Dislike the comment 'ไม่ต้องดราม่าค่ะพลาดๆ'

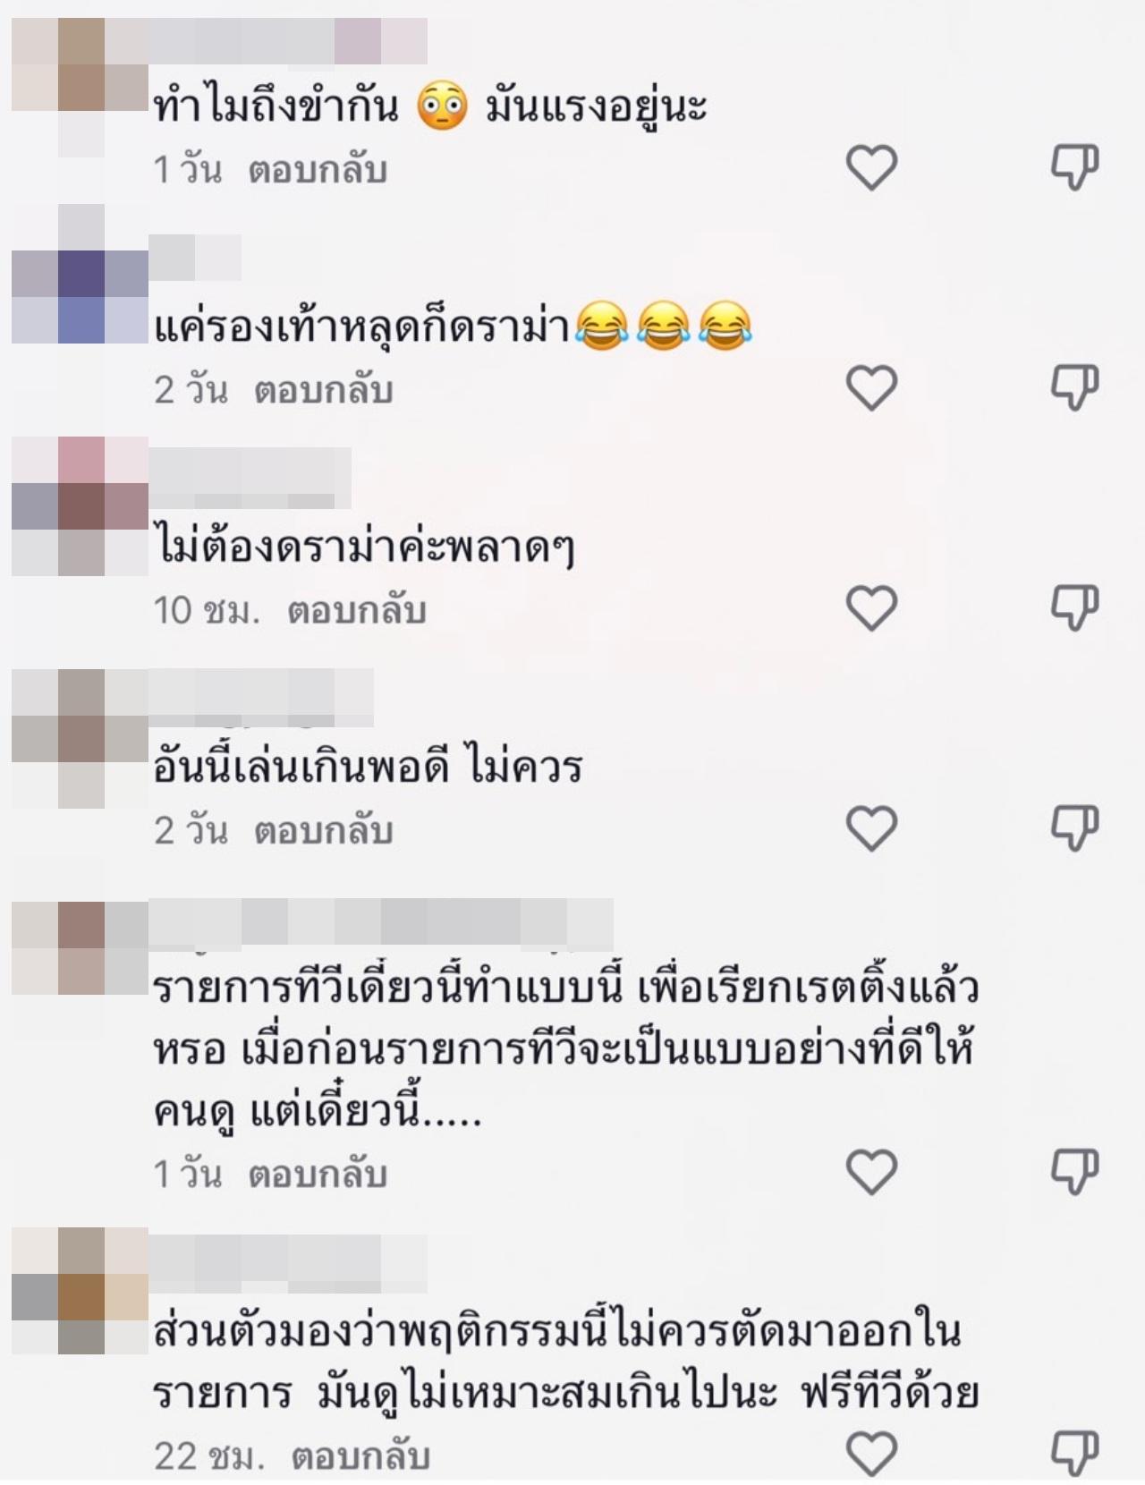[1074, 608]
